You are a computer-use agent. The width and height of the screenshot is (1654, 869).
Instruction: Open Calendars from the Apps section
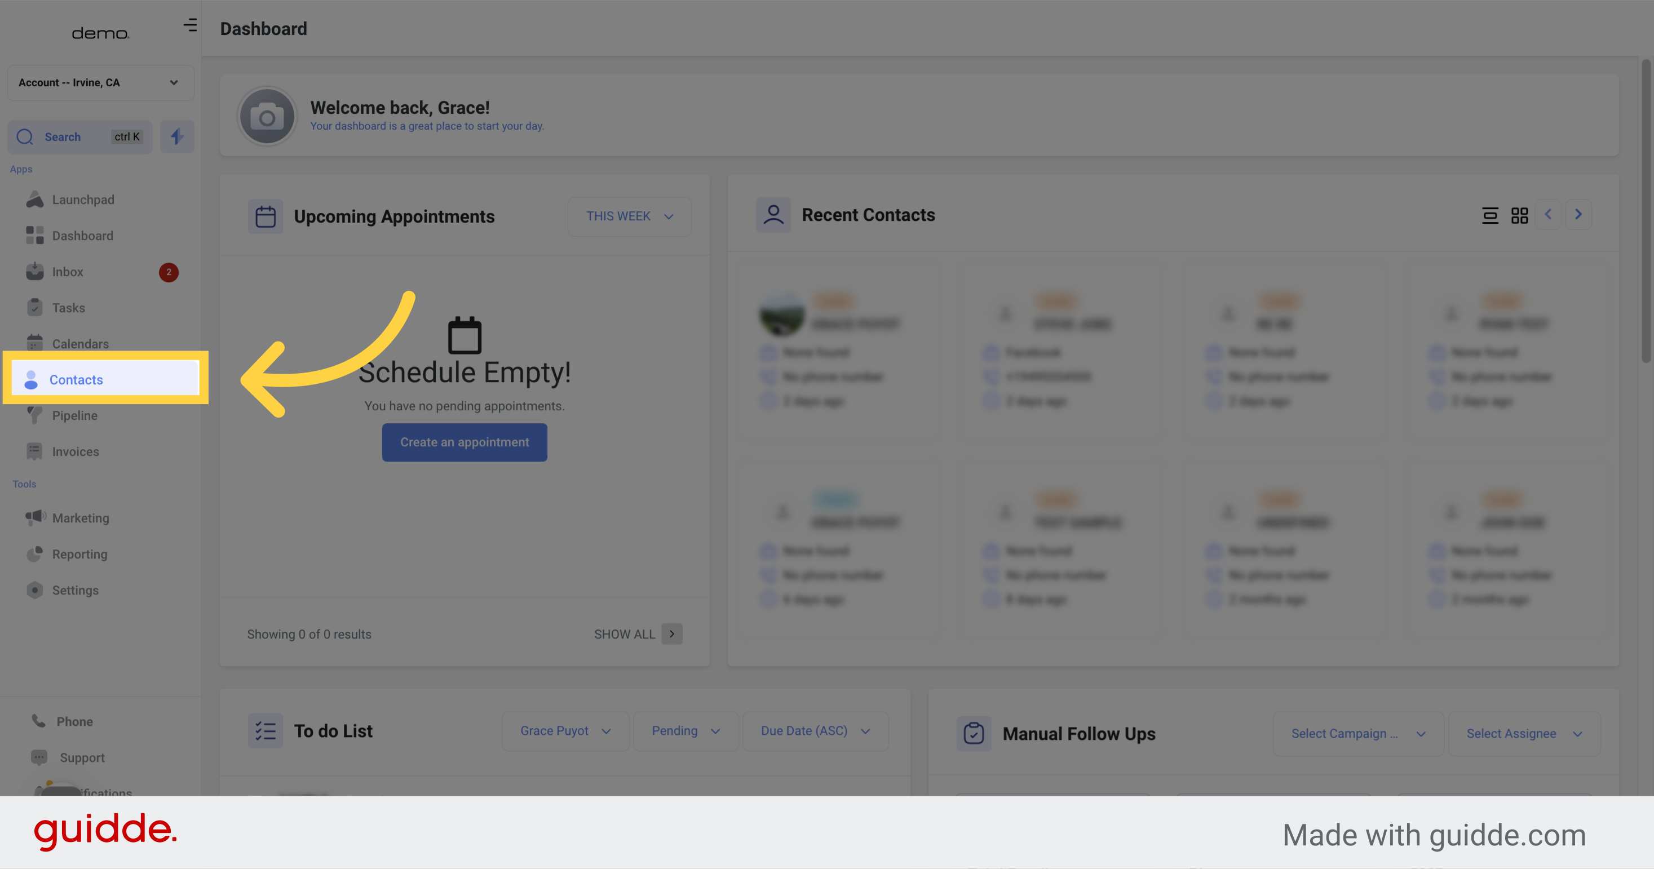pyautogui.click(x=79, y=343)
